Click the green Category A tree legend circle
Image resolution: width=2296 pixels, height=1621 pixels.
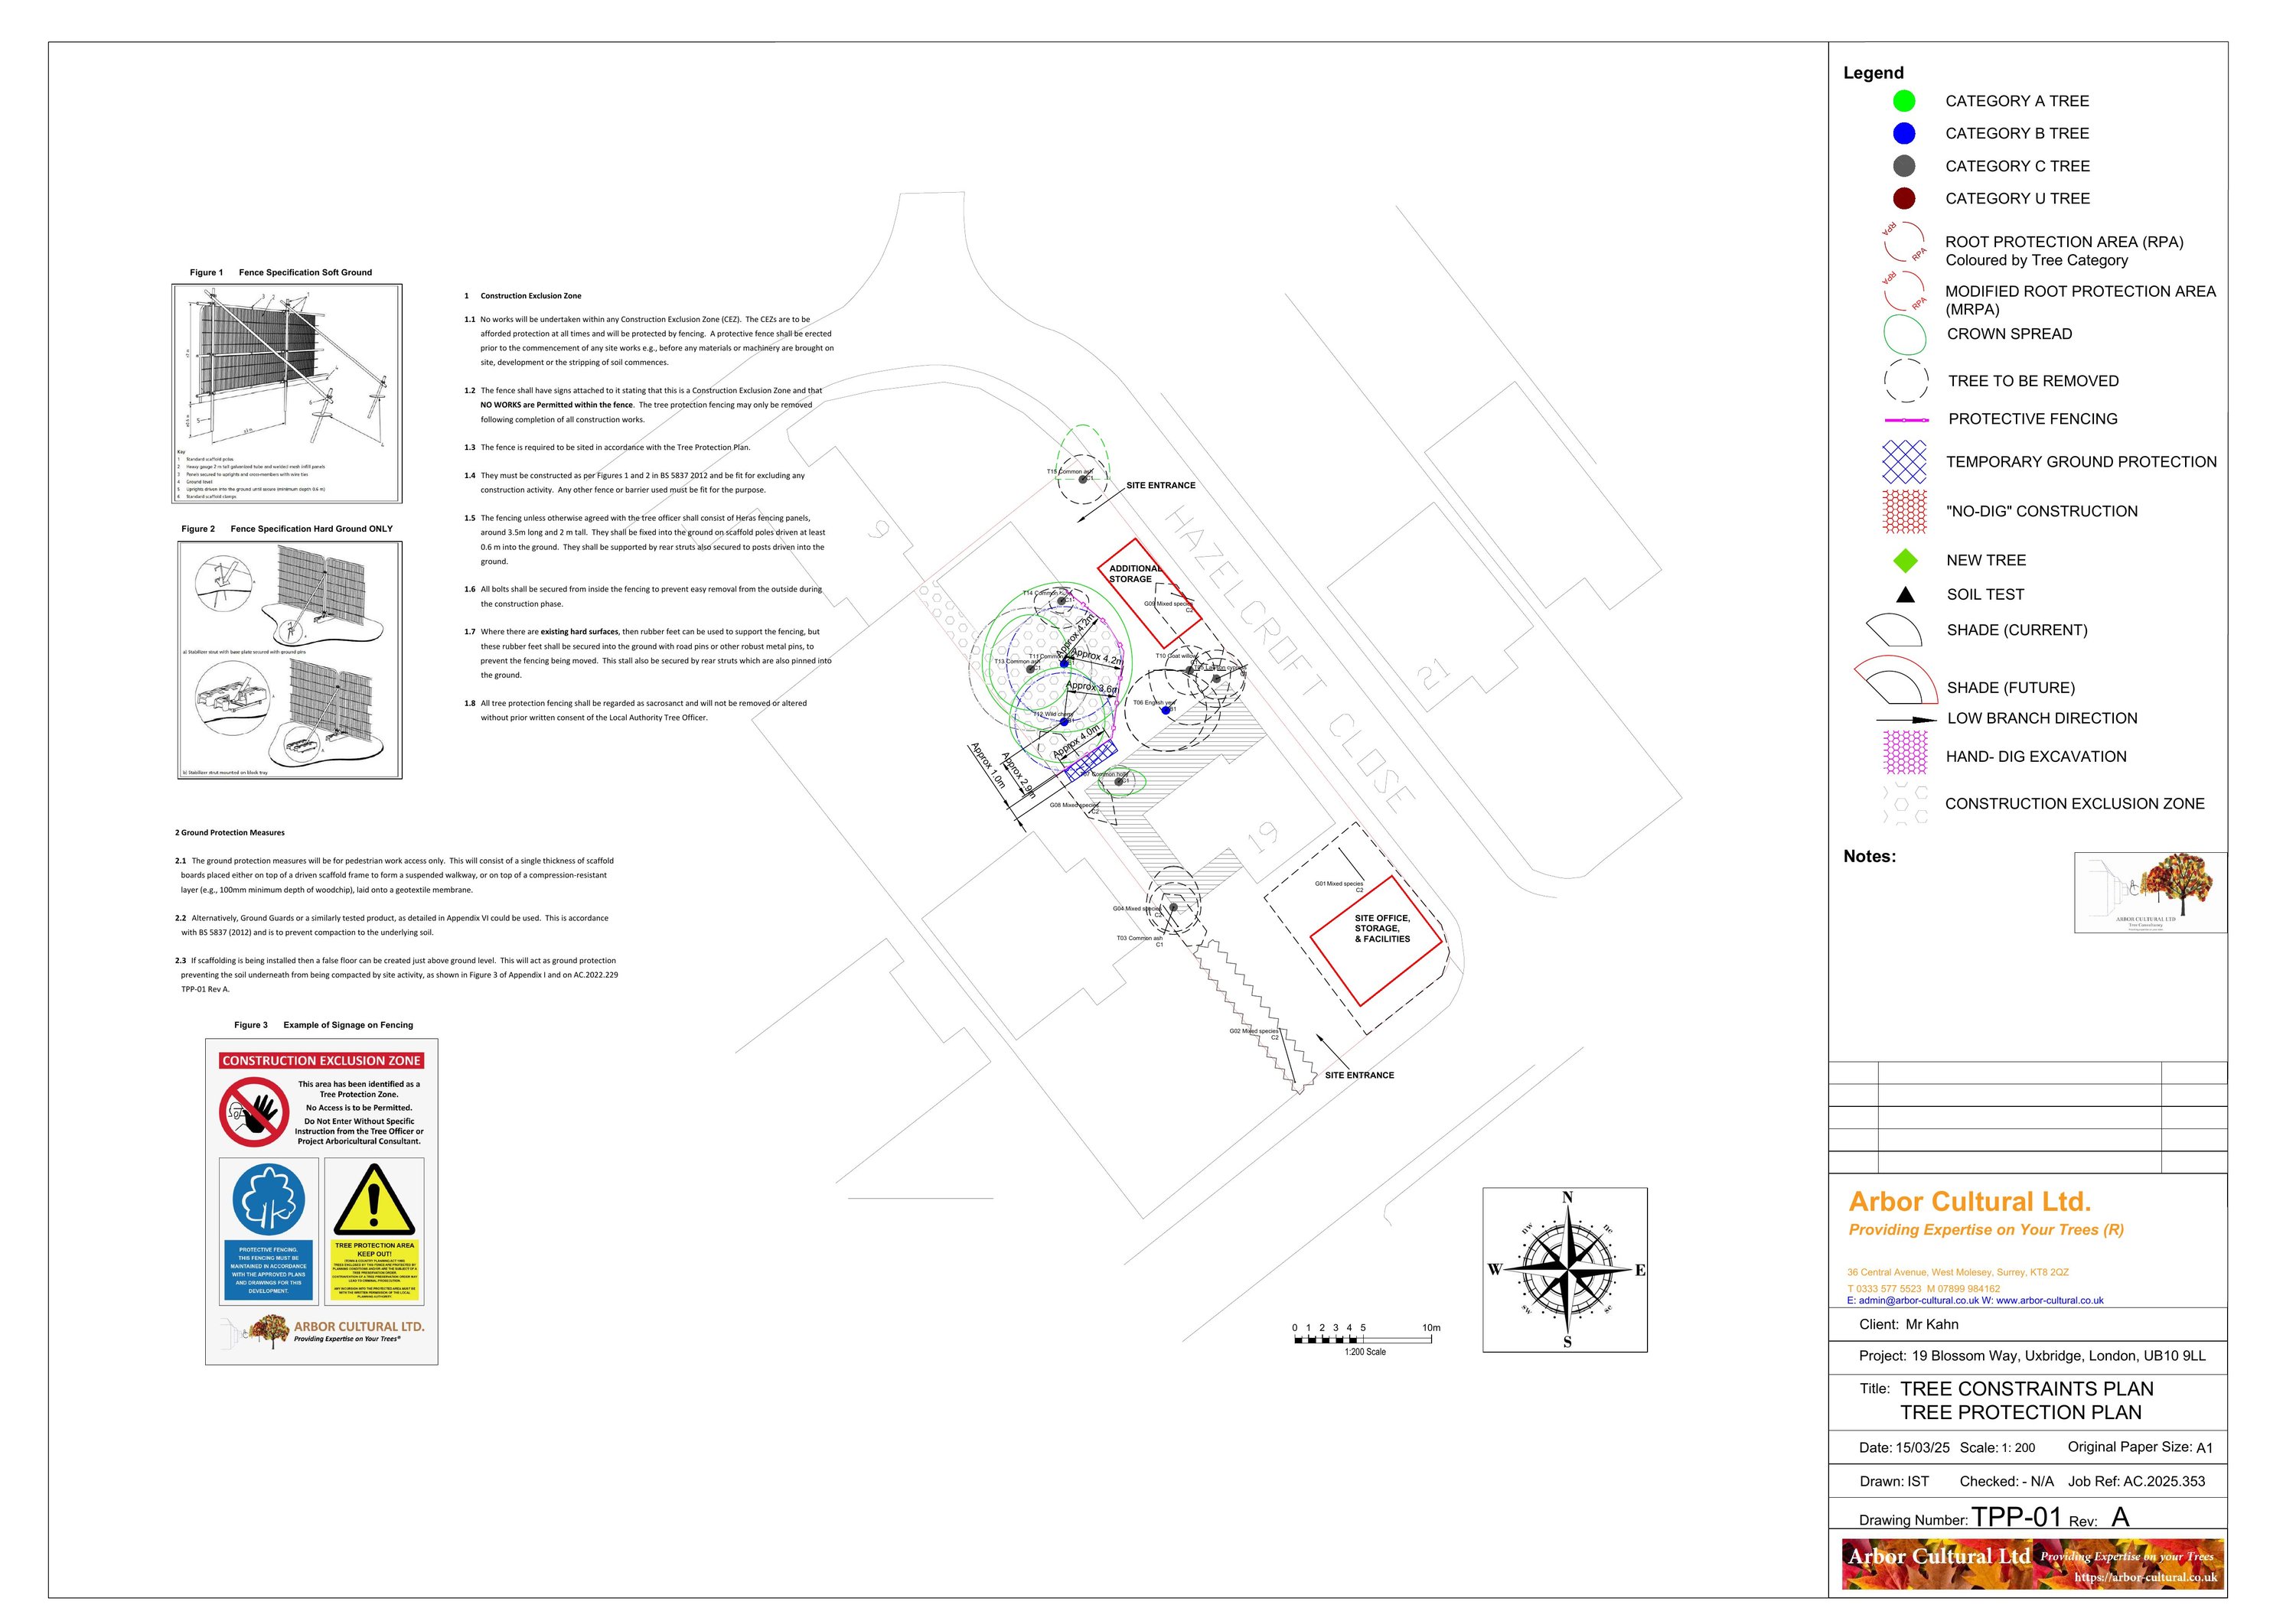pyautogui.click(x=1904, y=101)
